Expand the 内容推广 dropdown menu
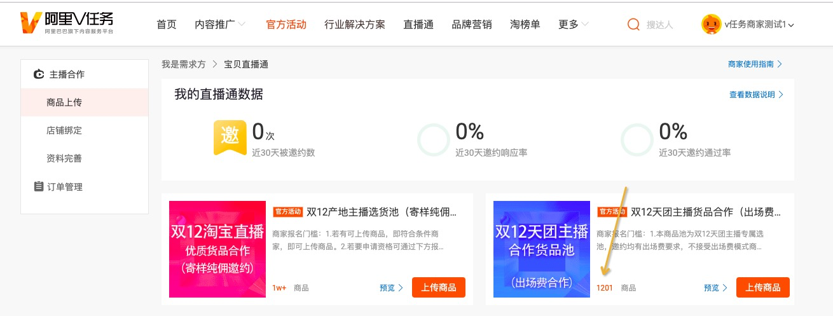Viewport: 833px width, 316px height. click(220, 25)
